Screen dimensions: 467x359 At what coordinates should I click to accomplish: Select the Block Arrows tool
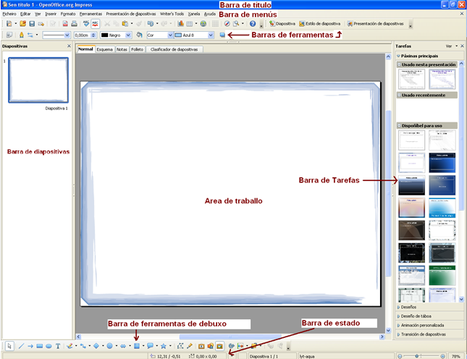pos(123,346)
